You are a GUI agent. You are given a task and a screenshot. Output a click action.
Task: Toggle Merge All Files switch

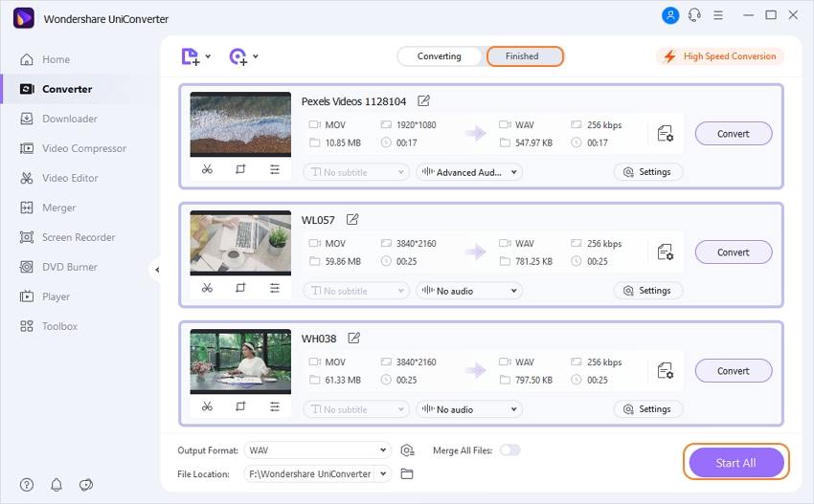(x=509, y=450)
